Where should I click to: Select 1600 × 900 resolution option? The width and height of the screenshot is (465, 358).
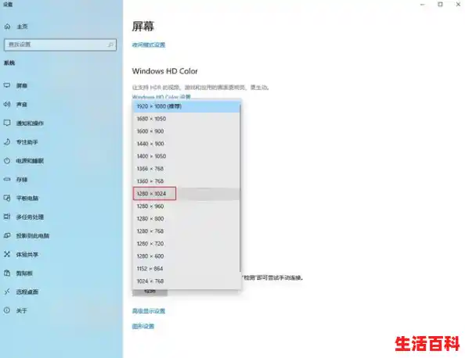tap(186, 131)
